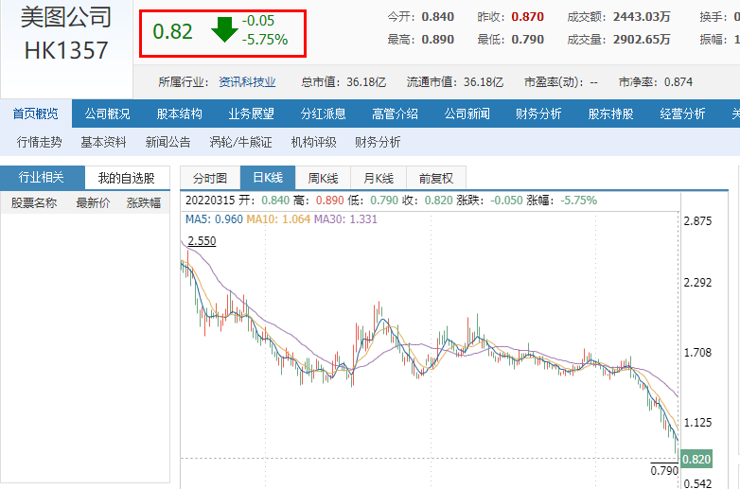
Task: Open the 公司概况 menu item
Action: 108,114
